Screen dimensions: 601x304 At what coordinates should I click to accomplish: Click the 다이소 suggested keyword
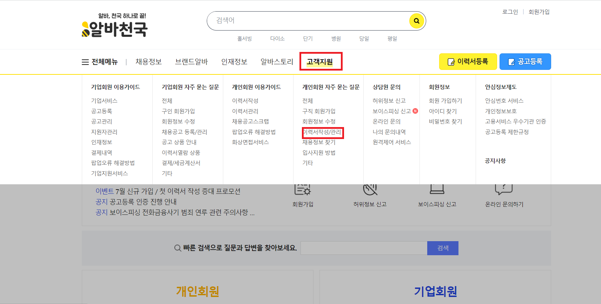click(x=277, y=39)
